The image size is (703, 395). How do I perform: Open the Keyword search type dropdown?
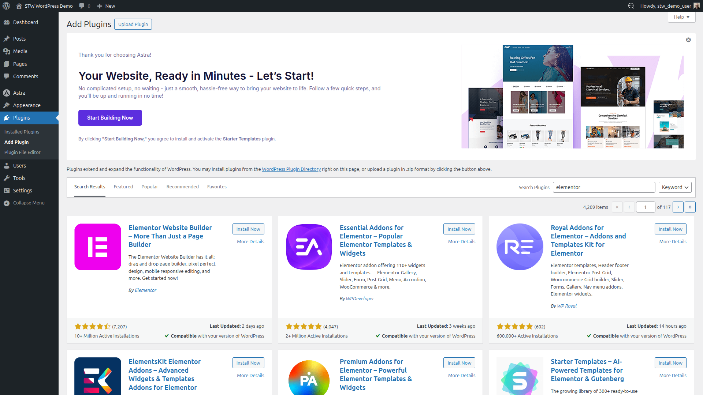(x=675, y=187)
